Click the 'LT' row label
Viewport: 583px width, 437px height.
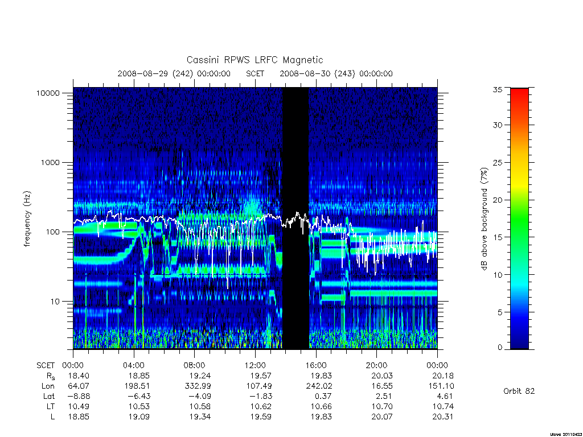(50, 406)
